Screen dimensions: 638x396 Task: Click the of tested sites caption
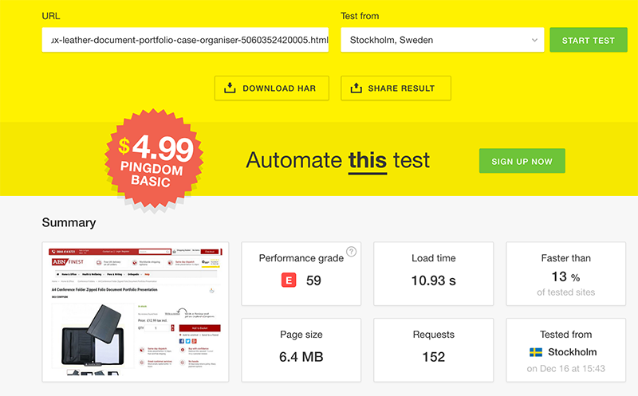coord(565,292)
